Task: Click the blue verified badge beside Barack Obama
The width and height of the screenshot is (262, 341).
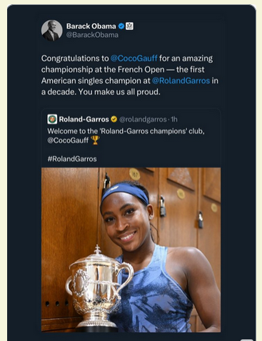Action: point(121,26)
